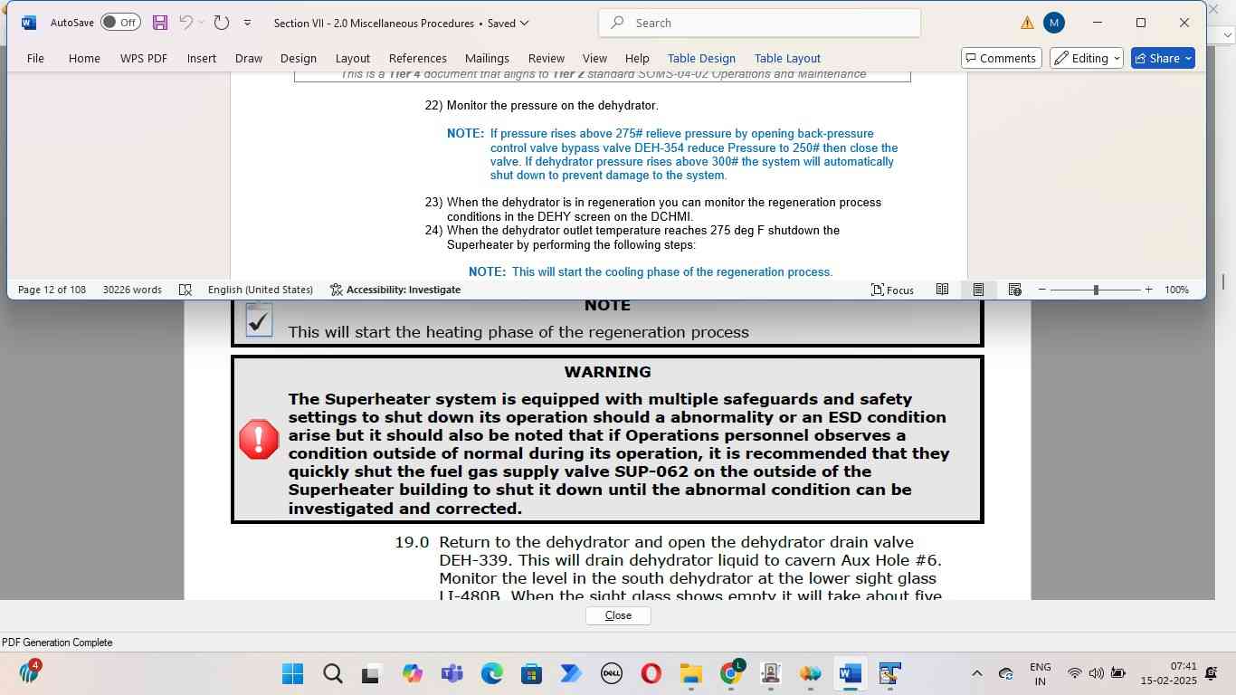This screenshot has width=1236, height=695.
Task: Switch to the Table Design tab
Action: point(701,58)
